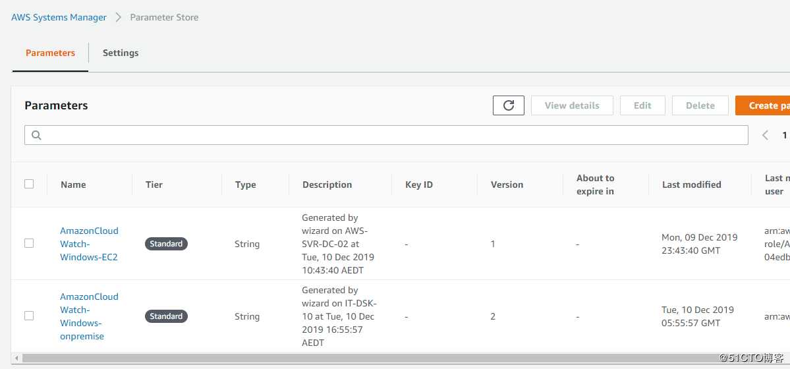Sort by Version column header

(x=507, y=184)
